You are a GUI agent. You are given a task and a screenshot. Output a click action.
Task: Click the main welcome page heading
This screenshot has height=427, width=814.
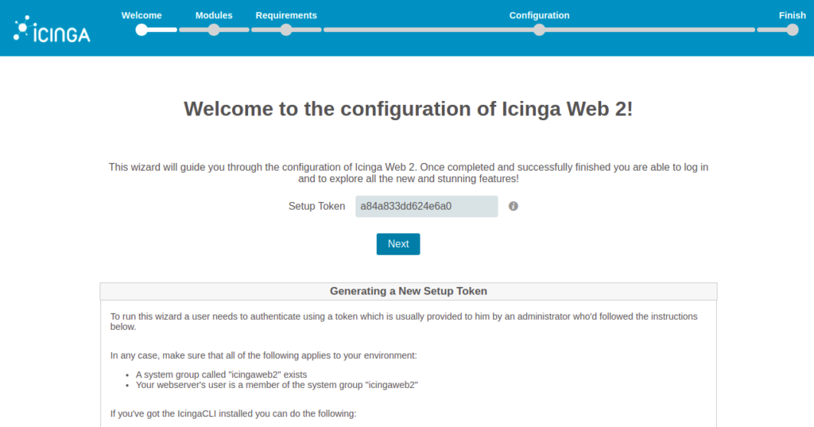pyautogui.click(x=409, y=109)
